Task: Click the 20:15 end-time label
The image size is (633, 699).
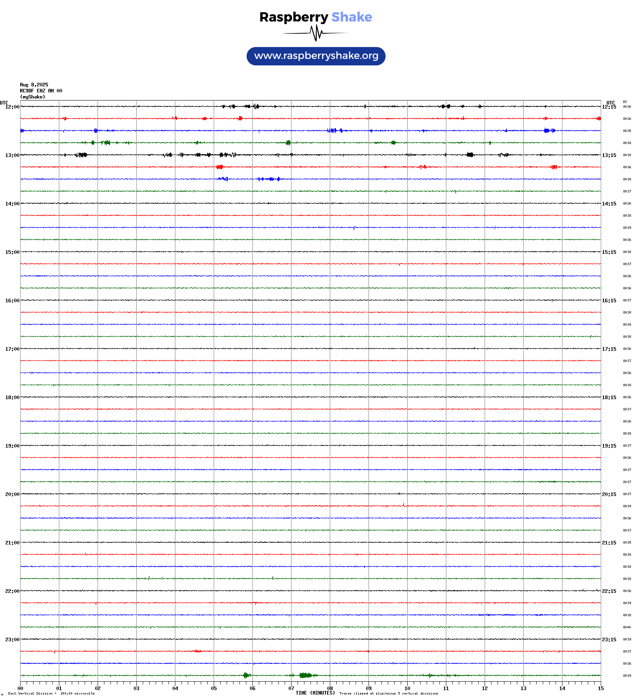Action: click(x=609, y=494)
